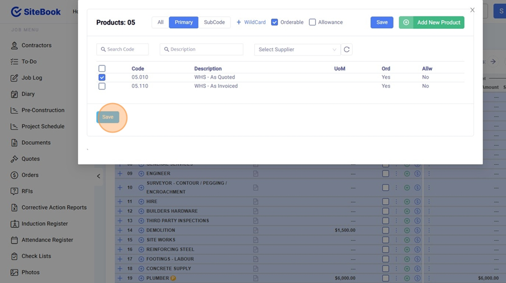Switch to the SubCode tab
The image size is (506, 283).
click(214, 23)
